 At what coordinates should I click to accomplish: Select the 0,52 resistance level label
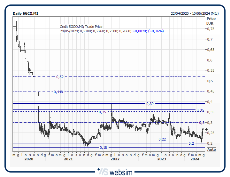[x=60, y=77]
